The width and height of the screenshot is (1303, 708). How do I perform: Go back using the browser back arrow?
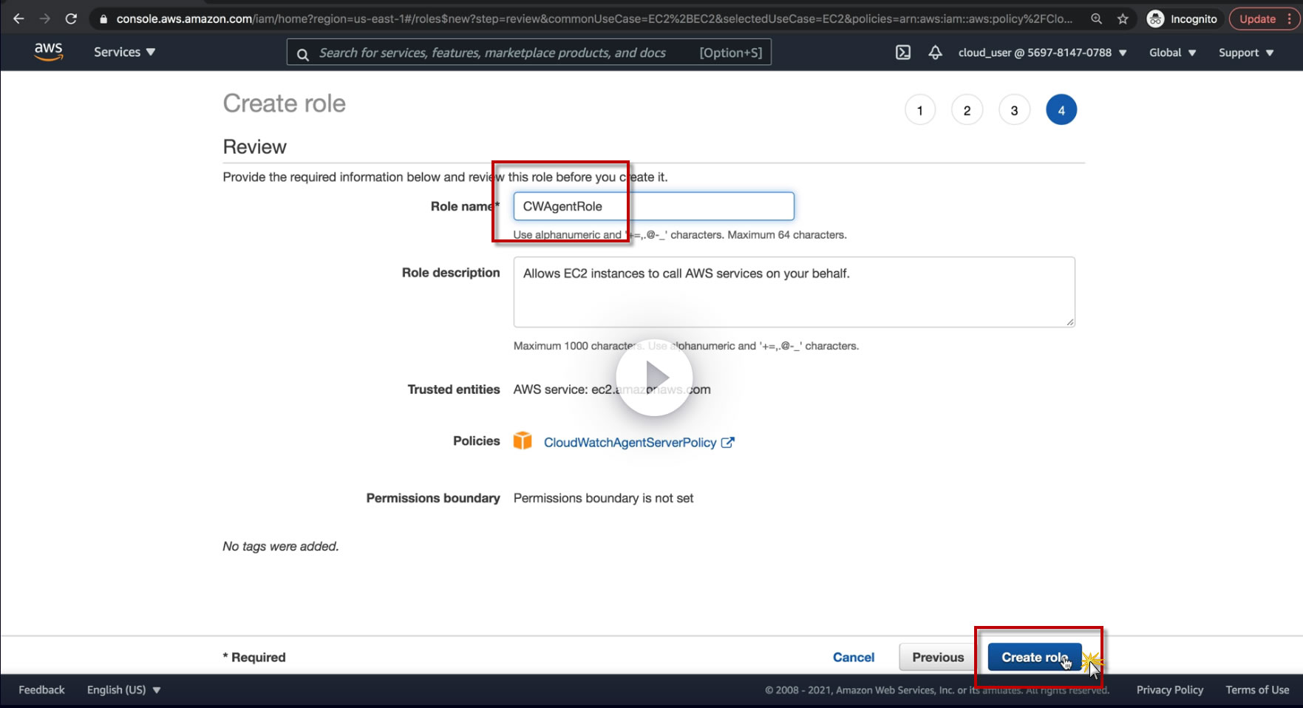point(19,18)
